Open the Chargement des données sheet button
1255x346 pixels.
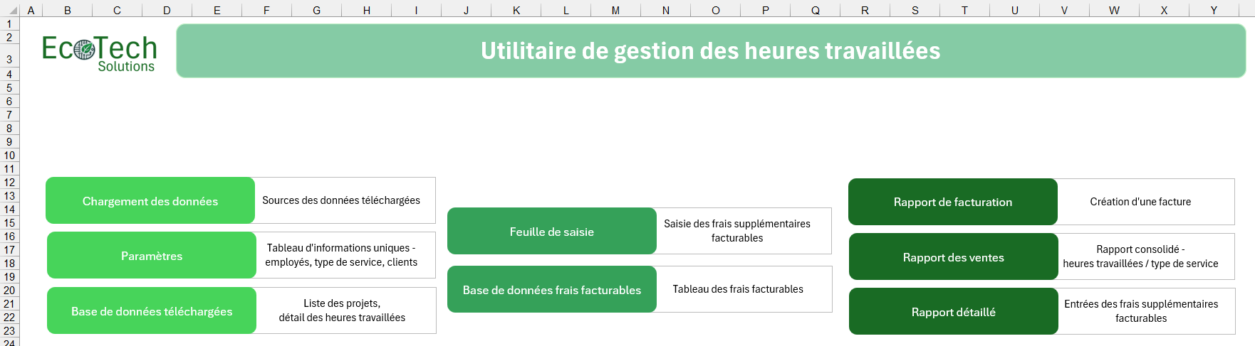coord(150,201)
